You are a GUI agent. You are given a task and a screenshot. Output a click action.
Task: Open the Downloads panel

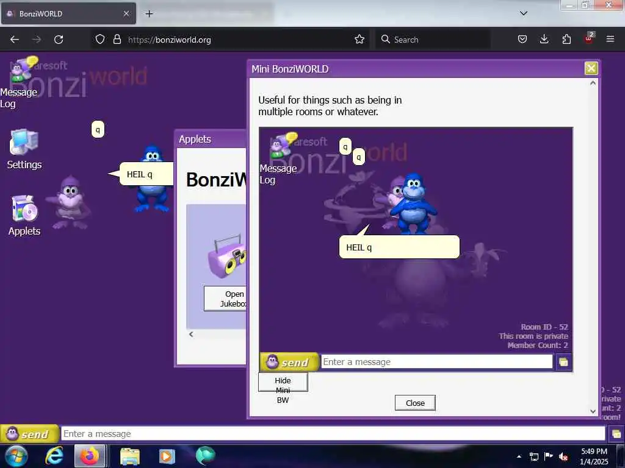pyautogui.click(x=544, y=40)
